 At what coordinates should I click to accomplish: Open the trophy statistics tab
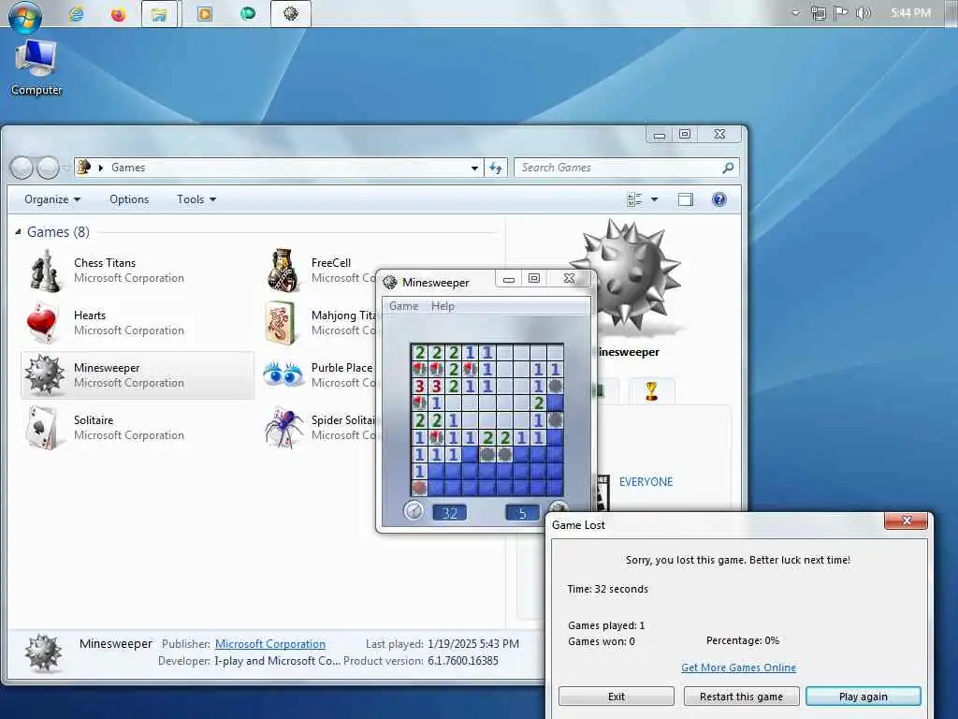pyautogui.click(x=651, y=390)
